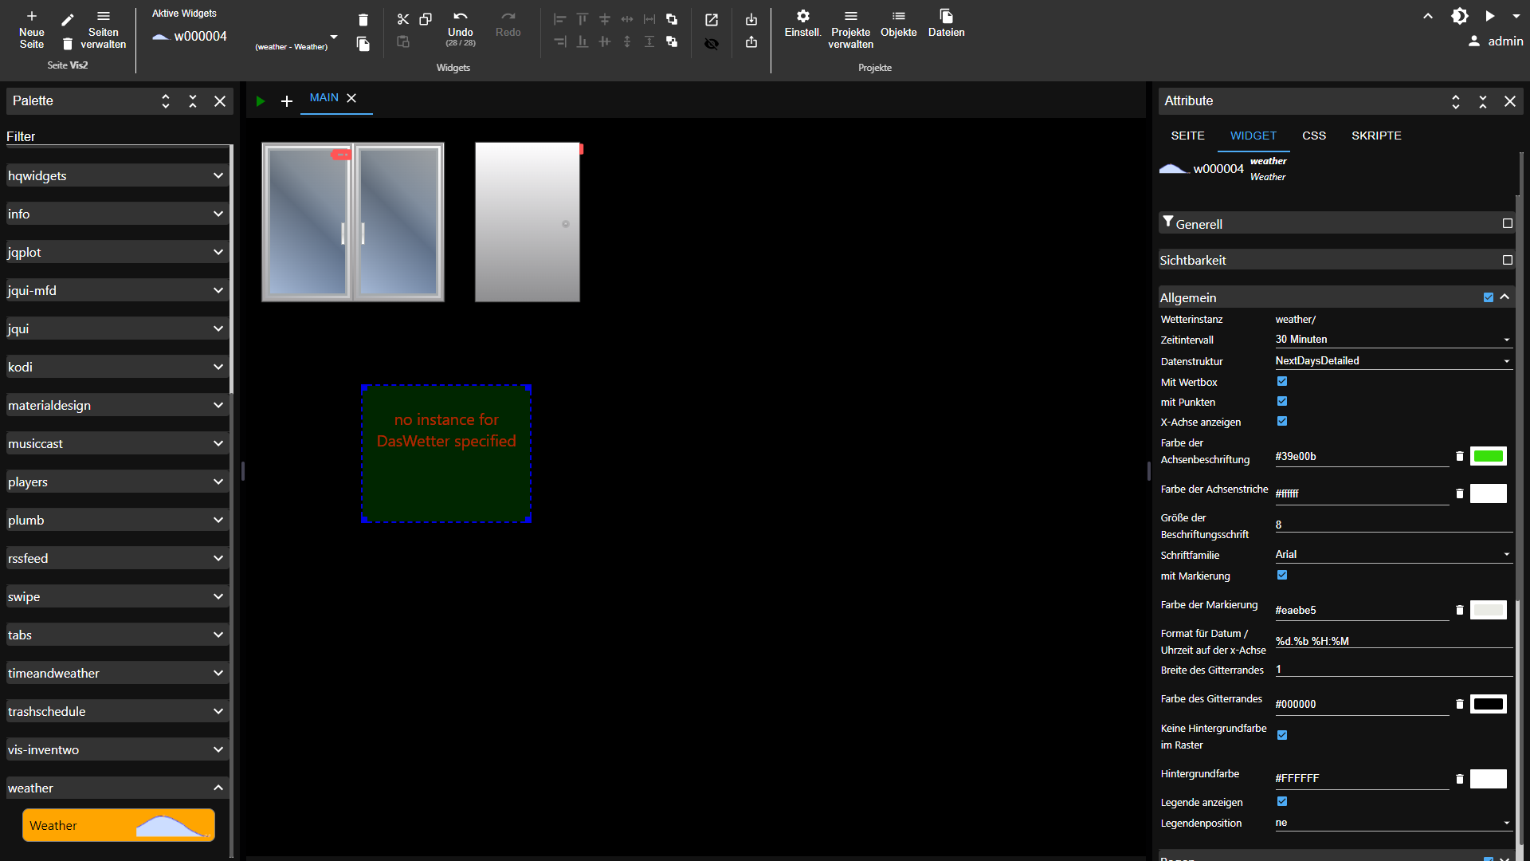The height and width of the screenshot is (861, 1530).
Task: Toggle the Legende anzeigen checkbox
Action: tap(1282, 802)
